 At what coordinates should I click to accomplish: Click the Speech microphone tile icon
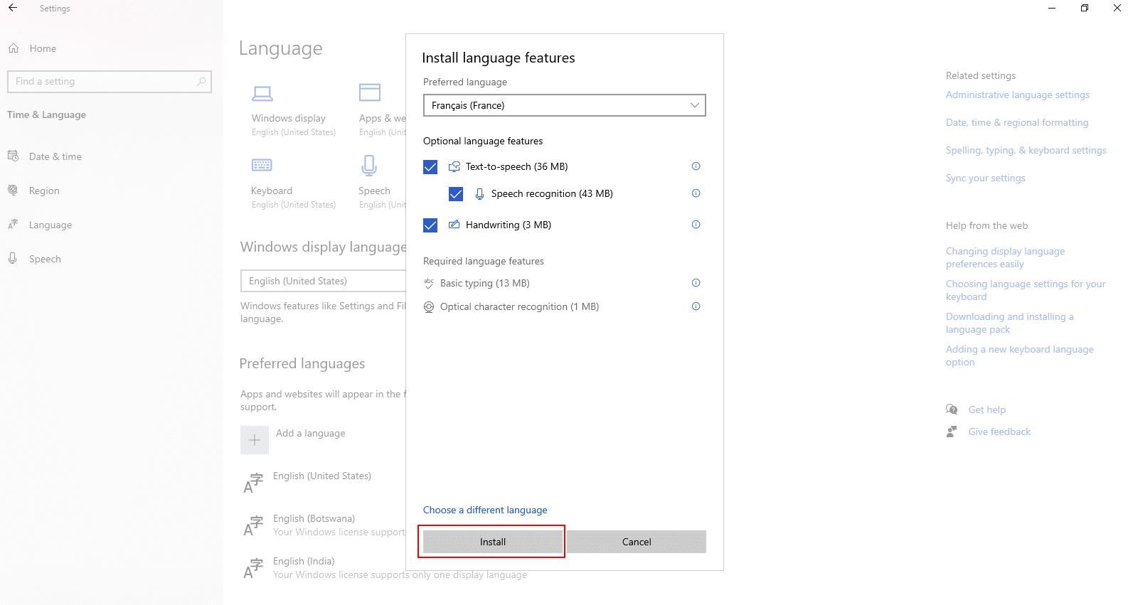tap(368, 166)
